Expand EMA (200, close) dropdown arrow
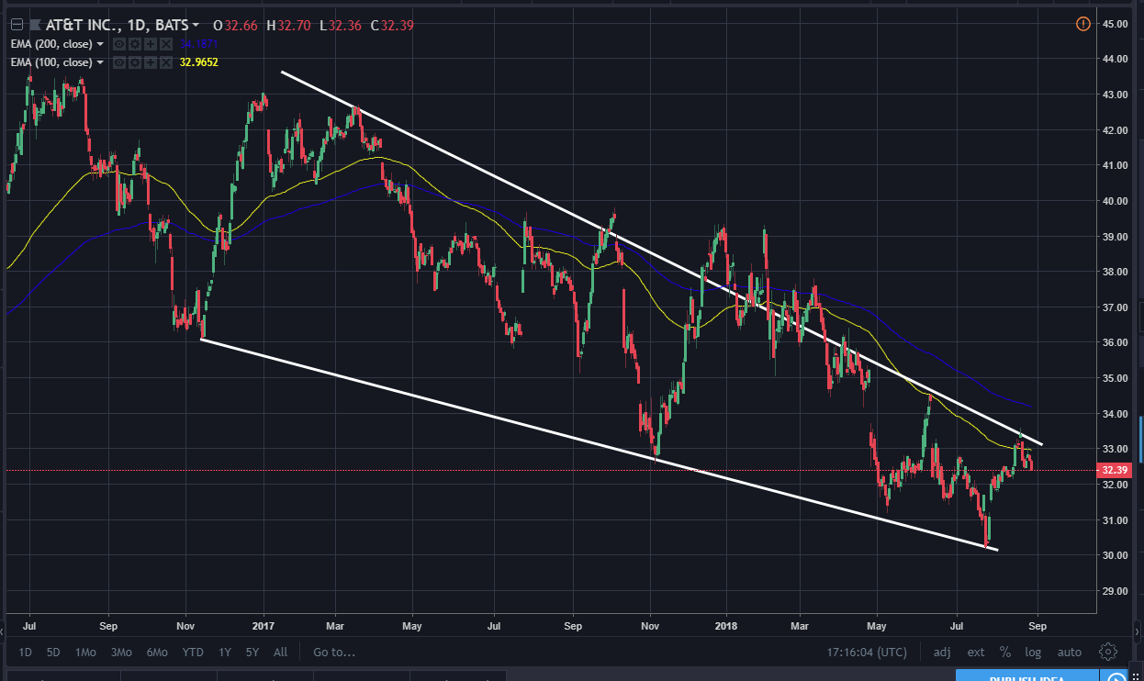The height and width of the screenshot is (681, 1144). pyautogui.click(x=100, y=44)
